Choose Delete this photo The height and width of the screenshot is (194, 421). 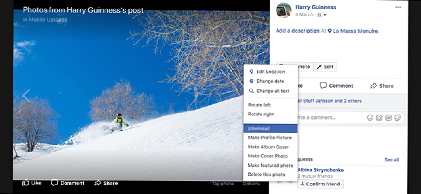point(266,174)
